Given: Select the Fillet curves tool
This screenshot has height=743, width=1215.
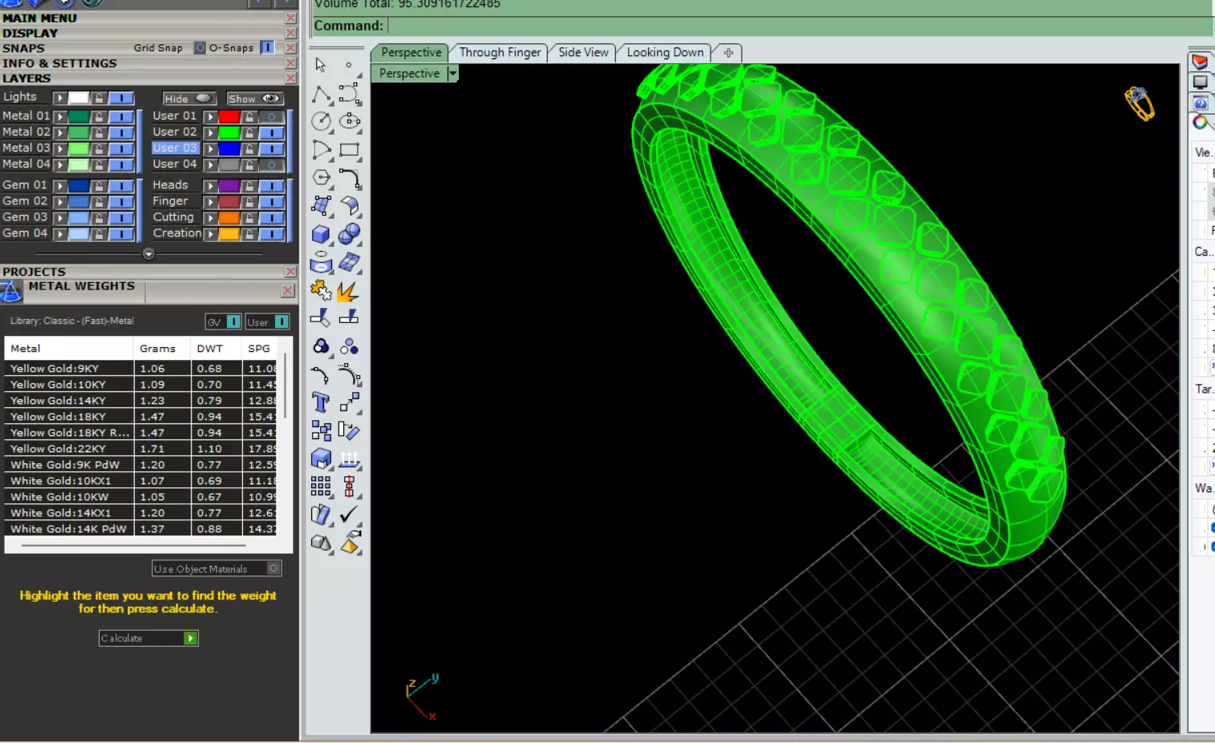Looking at the screenshot, I should (350, 178).
